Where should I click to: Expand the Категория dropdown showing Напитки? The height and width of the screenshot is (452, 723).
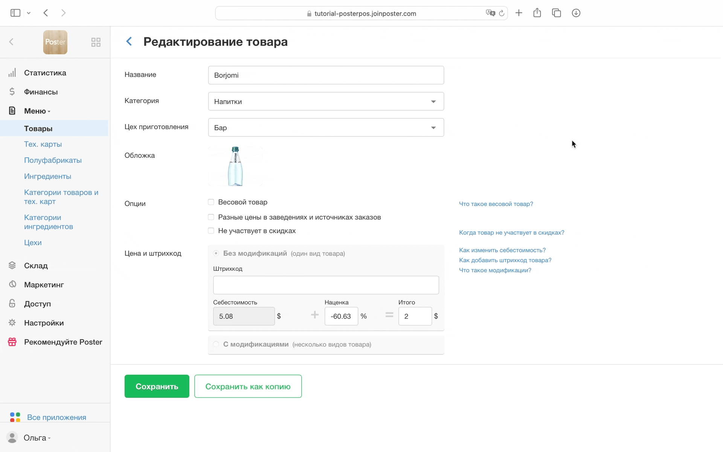pos(326,101)
